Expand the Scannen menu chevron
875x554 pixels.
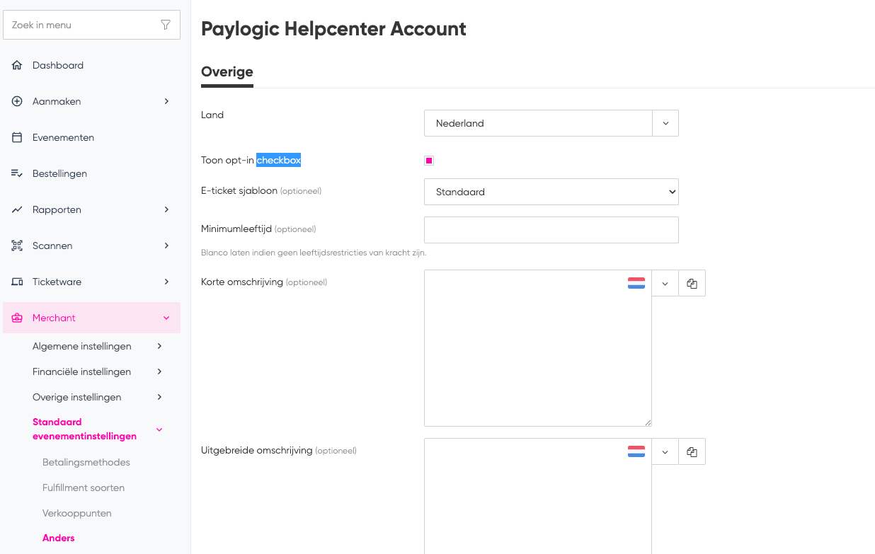166,246
